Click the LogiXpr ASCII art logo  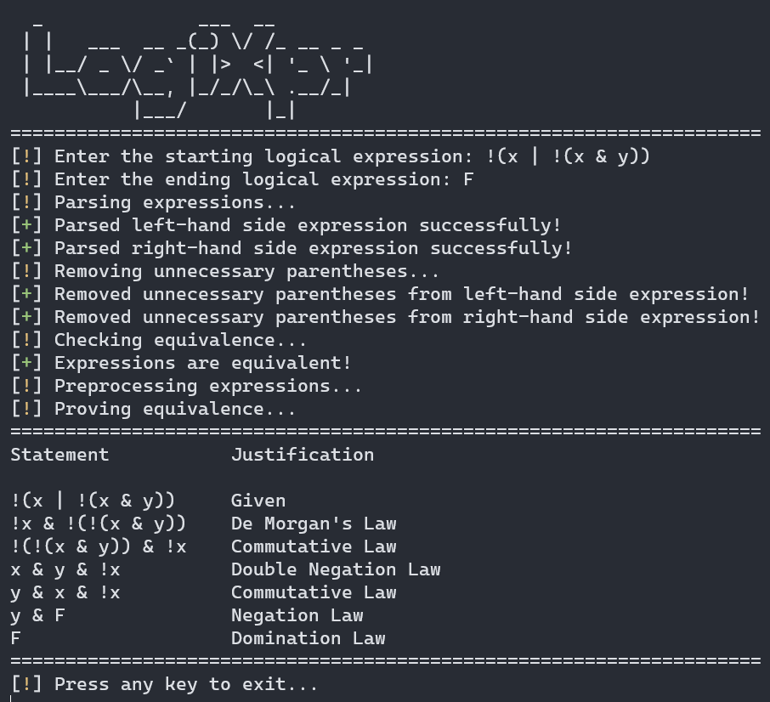[x=198, y=70]
